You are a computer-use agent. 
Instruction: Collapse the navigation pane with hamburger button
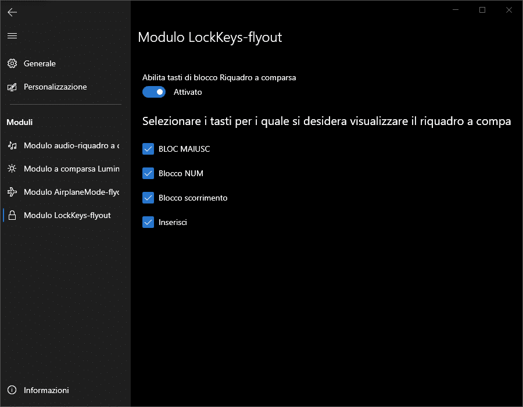tap(12, 36)
